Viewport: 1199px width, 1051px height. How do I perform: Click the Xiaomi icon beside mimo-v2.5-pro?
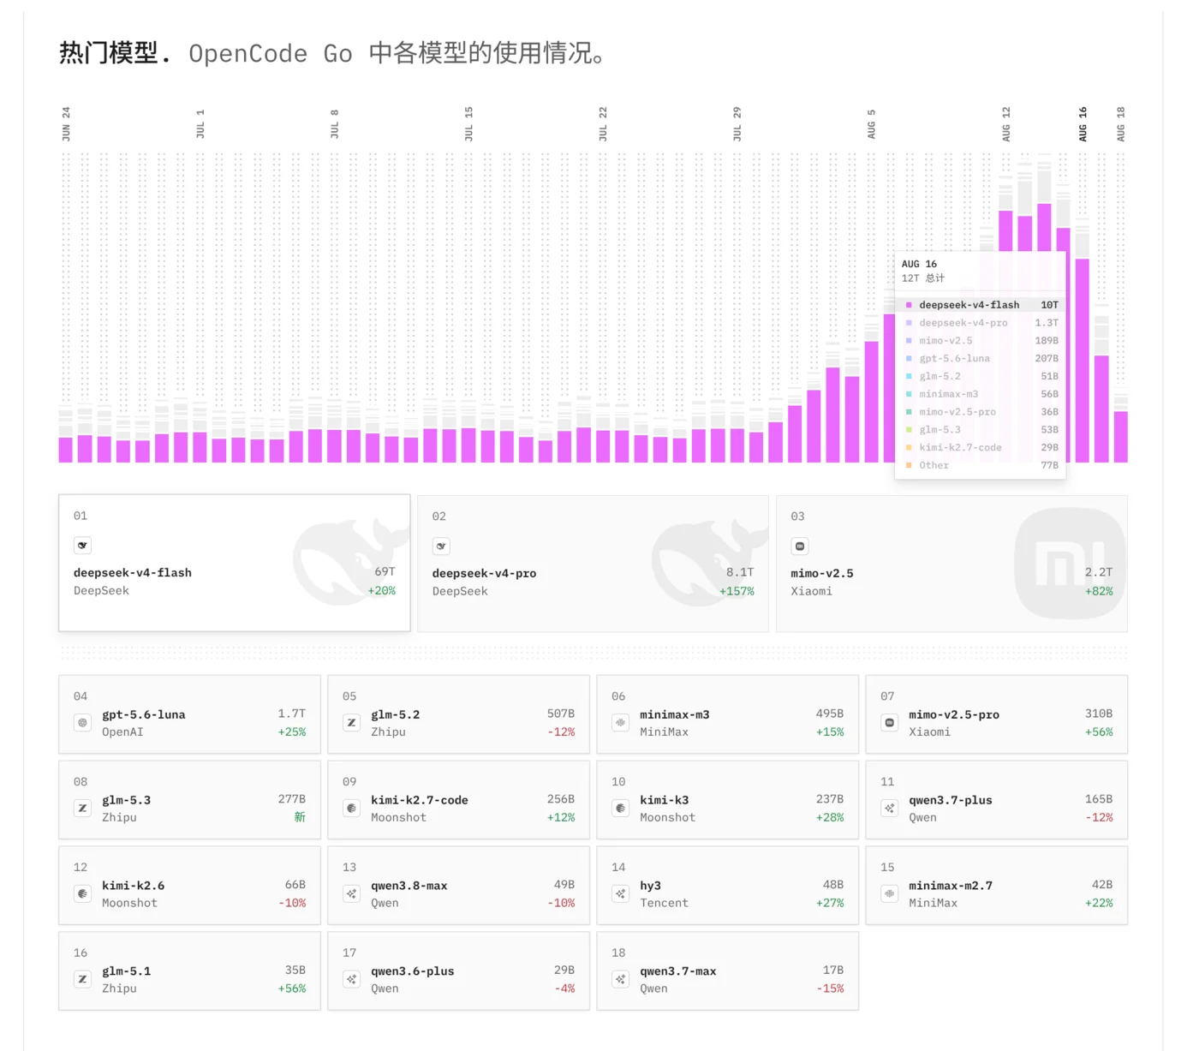[x=889, y=723]
